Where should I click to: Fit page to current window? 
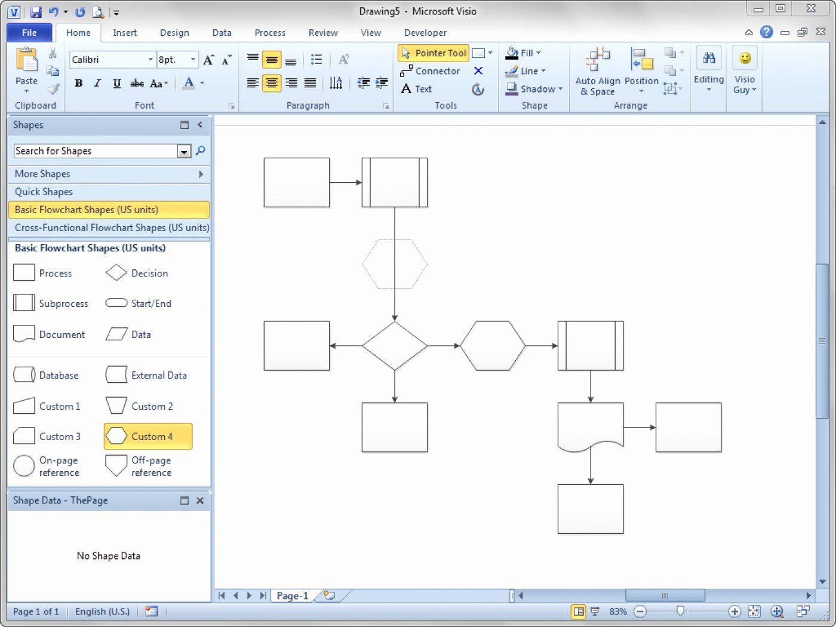coord(754,611)
